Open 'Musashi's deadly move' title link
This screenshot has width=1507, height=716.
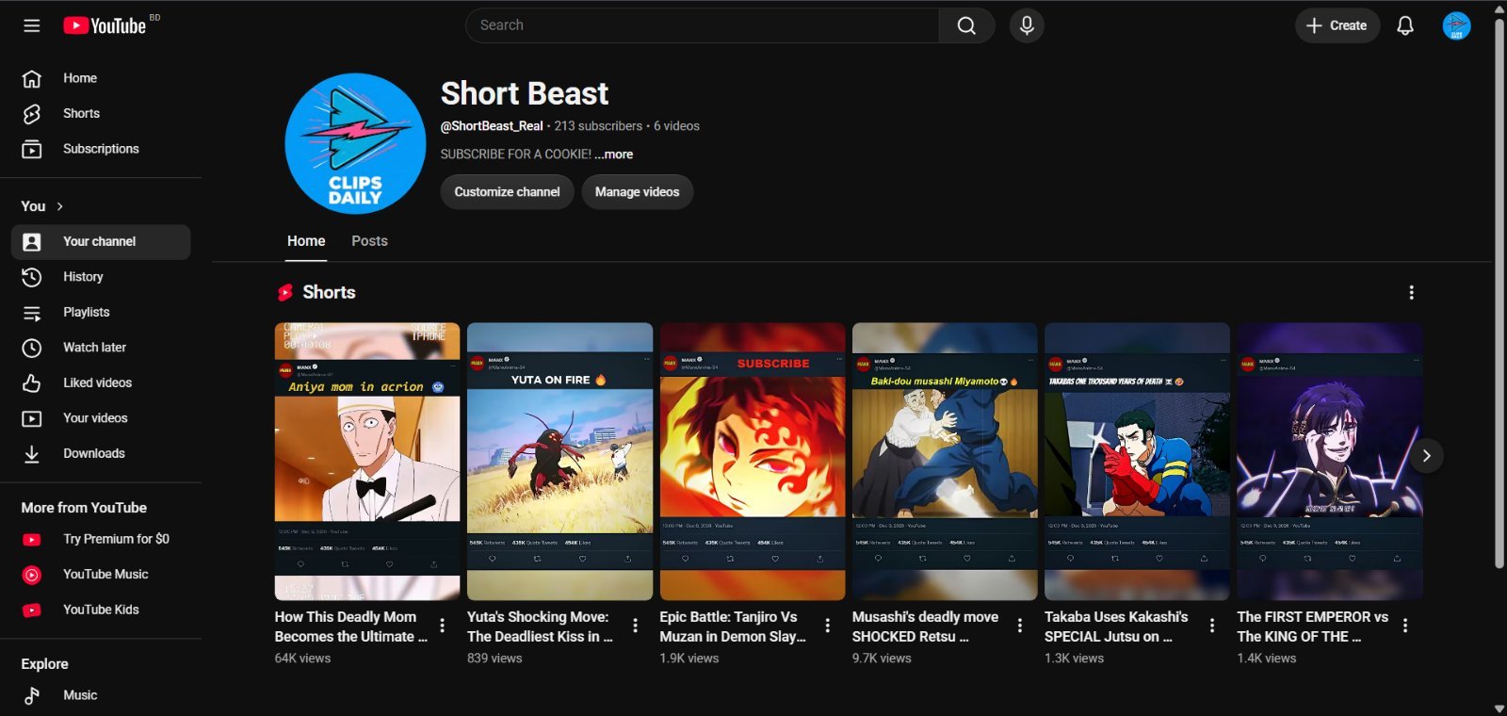tap(925, 627)
